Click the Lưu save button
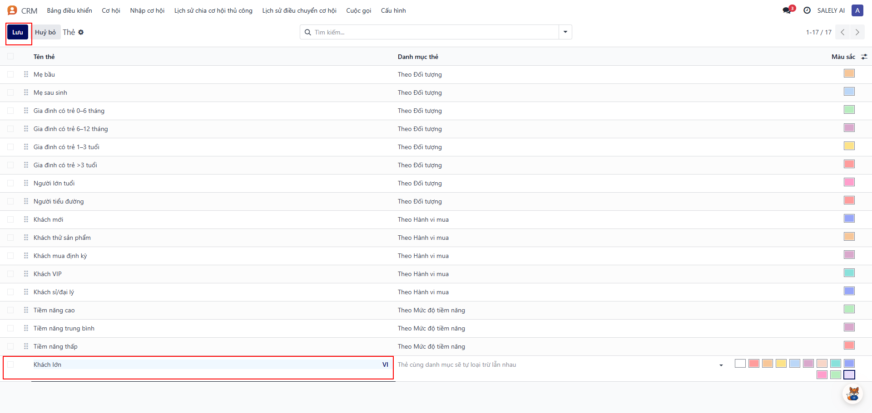 click(x=18, y=32)
